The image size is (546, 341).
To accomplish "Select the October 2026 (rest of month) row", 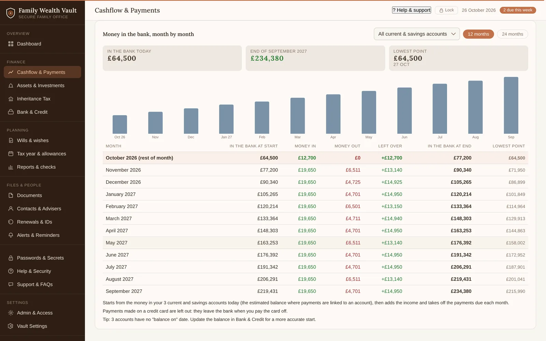I will click(315, 158).
